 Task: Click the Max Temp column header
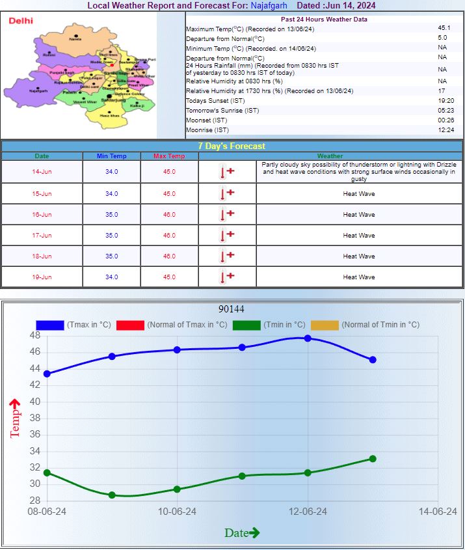click(x=169, y=156)
